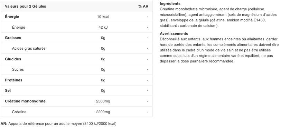Viewport: 281px width, 129px height.
Task: Click the '42 kJ' energy value
Action: click(103, 27)
